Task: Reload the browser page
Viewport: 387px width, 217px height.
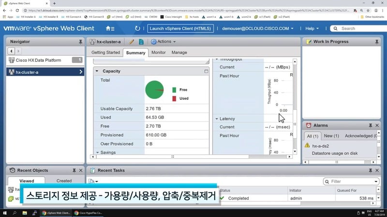Action: tap(17, 10)
